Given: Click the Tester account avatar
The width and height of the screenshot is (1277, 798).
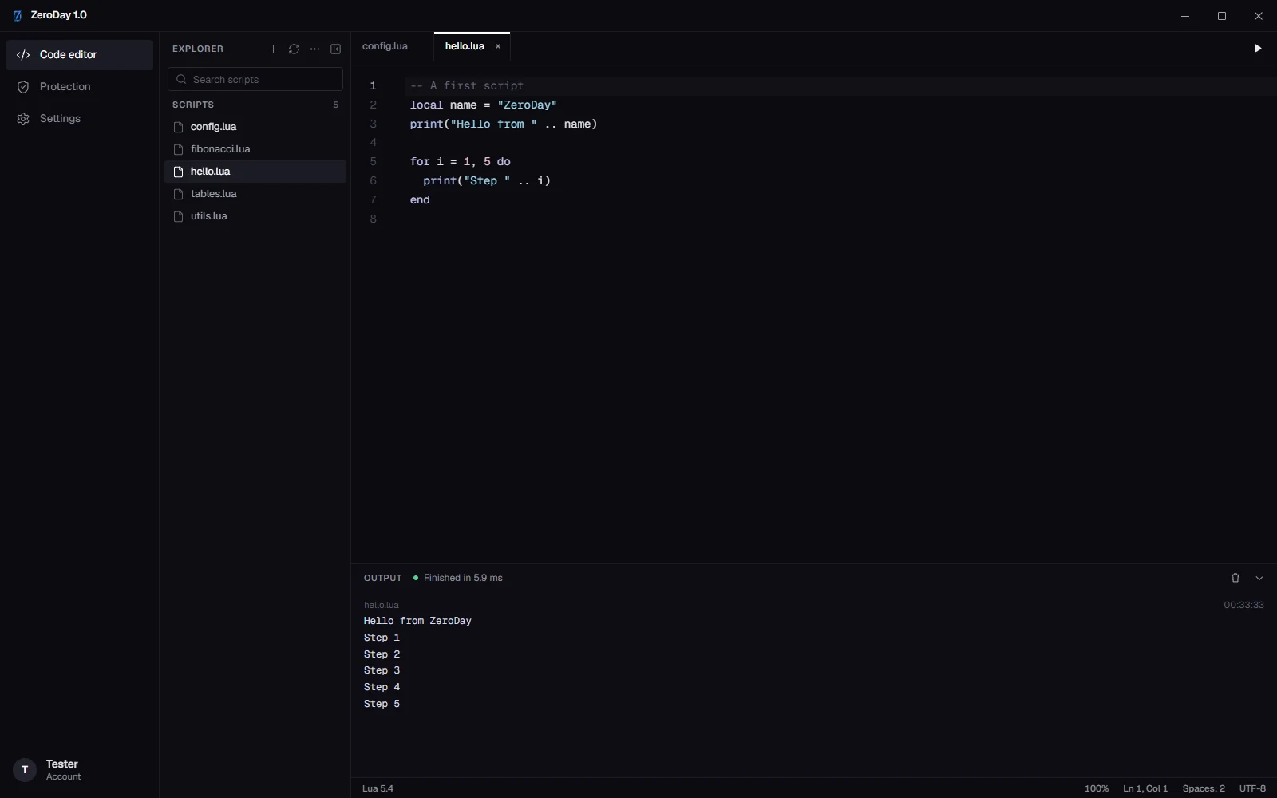Looking at the screenshot, I should tap(25, 770).
